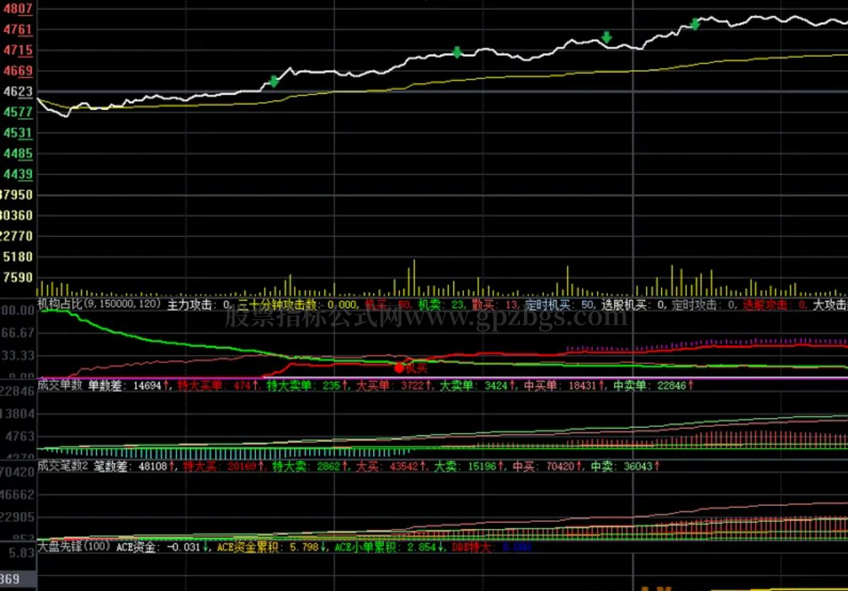848x591 pixels.
Task: Click the 4623 baseline price label
Action: click(x=18, y=92)
